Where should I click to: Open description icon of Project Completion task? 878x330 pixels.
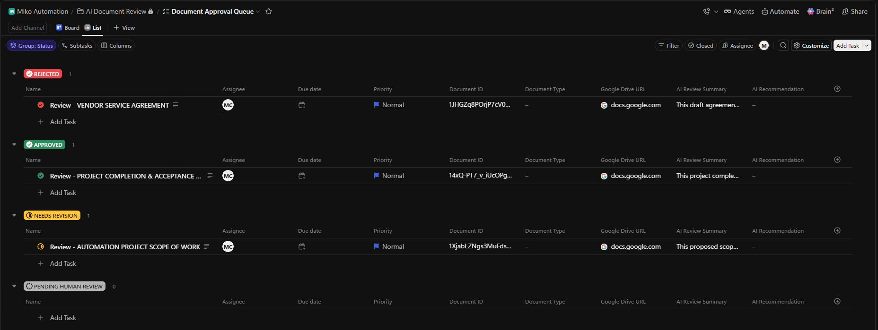tap(210, 176)
